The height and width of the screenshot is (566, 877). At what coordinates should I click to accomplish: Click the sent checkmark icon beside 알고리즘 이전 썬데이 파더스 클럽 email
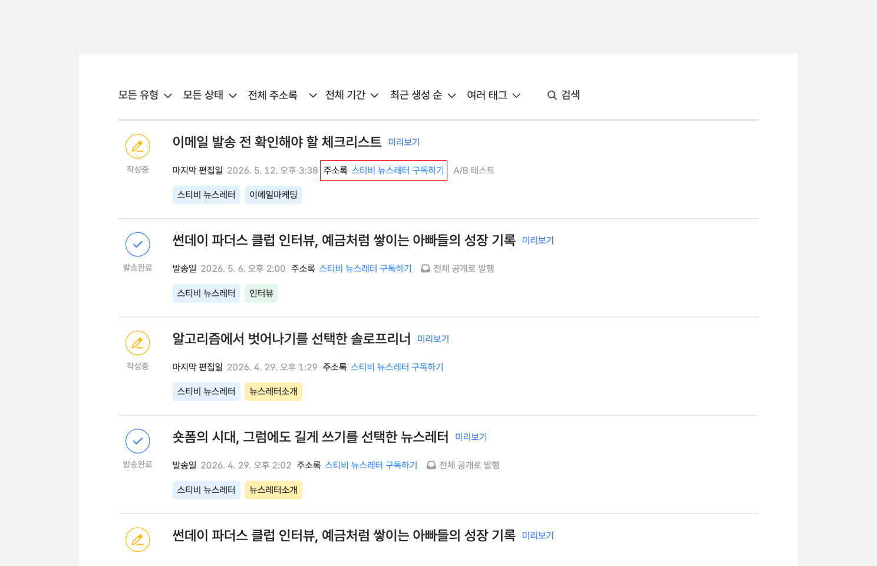pyautogui.click(x=137, y=244)
